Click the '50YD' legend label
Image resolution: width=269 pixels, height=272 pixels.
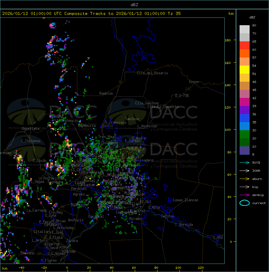click(256, 162)
